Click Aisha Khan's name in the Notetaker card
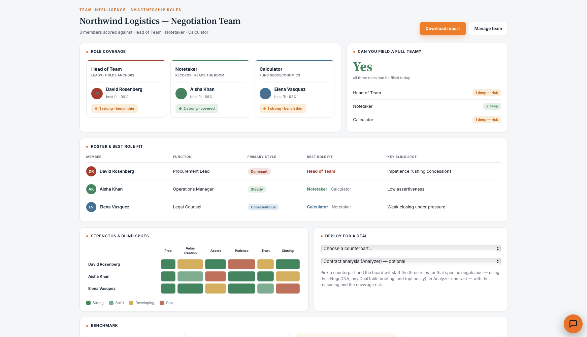 coord(202,89)
